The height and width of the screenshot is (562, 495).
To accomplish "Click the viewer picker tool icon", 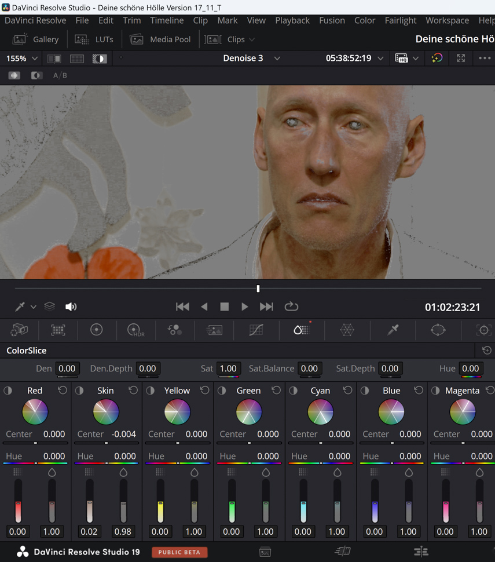I will [20, 307].
